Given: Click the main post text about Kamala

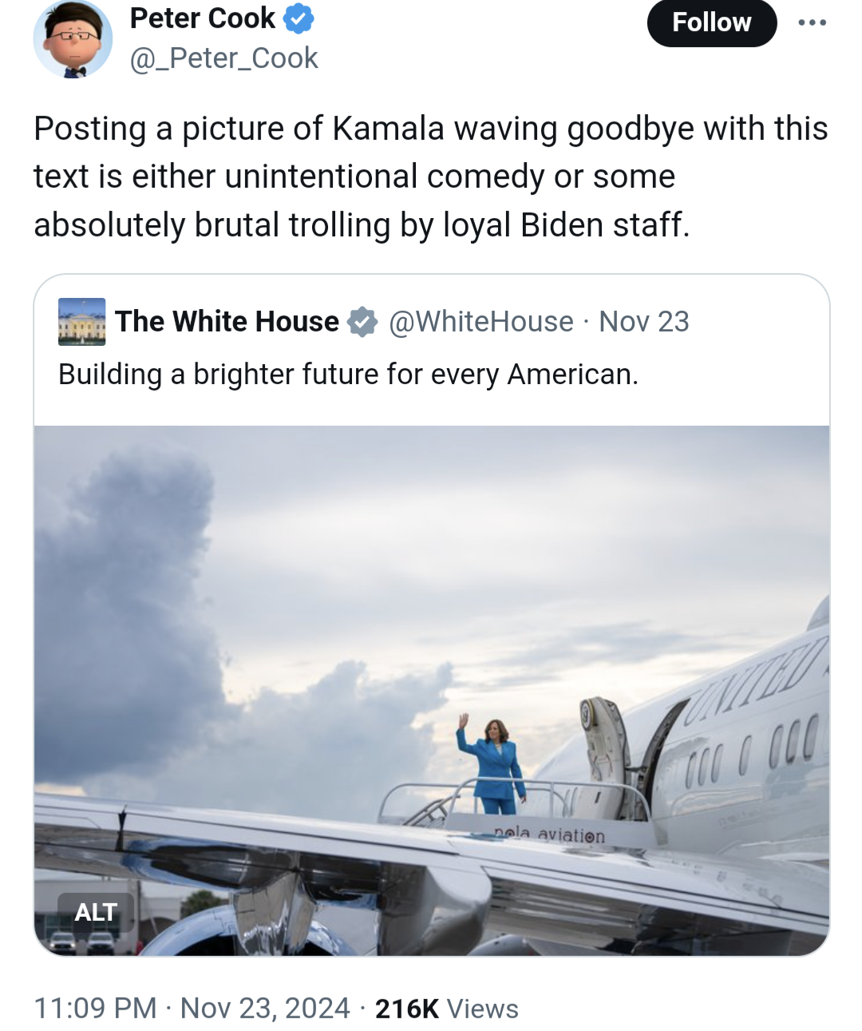Looking at the screenshot, I should (x=430, y=176).
